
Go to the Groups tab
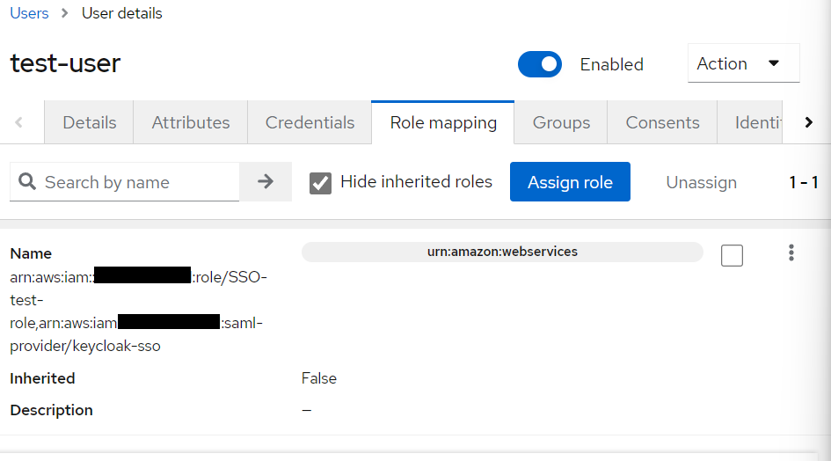561,122
